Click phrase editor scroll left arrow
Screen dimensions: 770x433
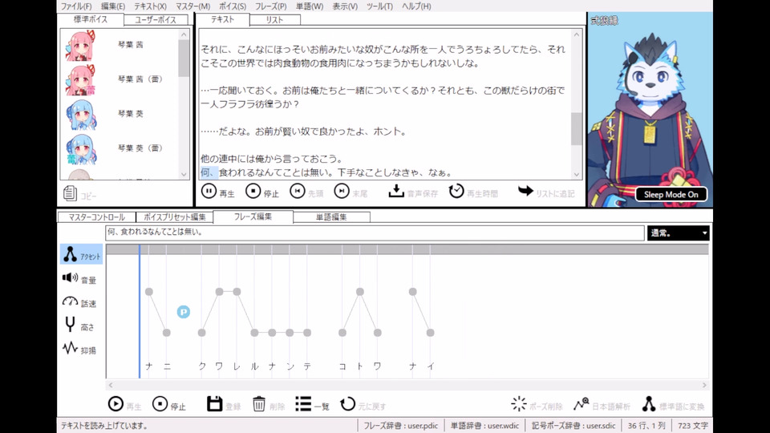click(111, 386)
